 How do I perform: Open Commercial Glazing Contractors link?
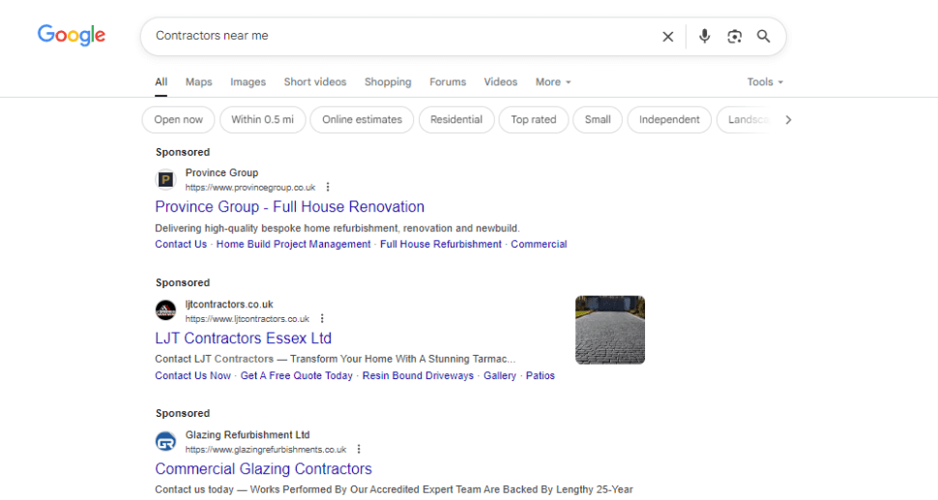coord(263,469)
